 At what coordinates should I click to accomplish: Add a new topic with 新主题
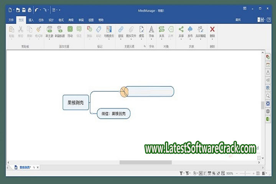click(49, 32)
